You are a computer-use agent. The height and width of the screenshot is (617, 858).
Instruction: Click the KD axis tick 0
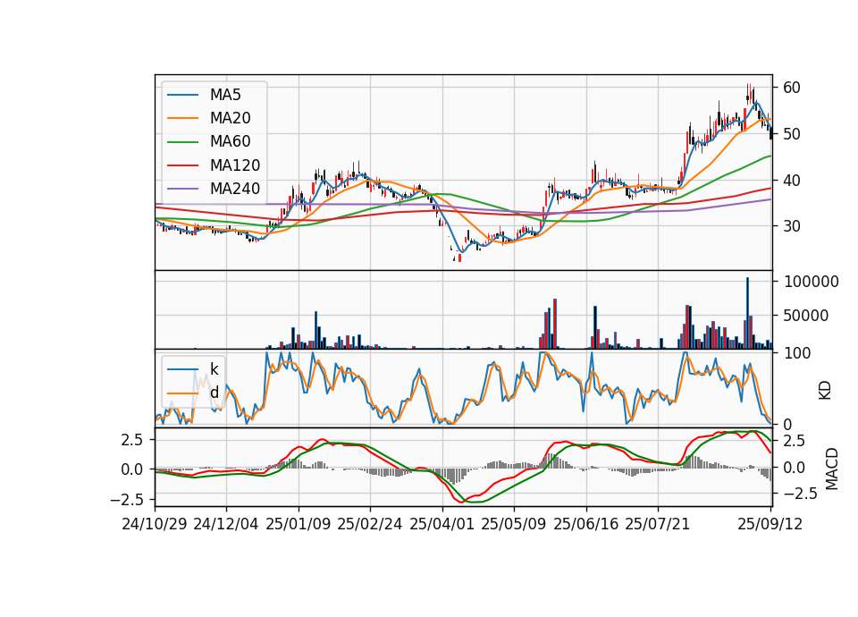788,424
